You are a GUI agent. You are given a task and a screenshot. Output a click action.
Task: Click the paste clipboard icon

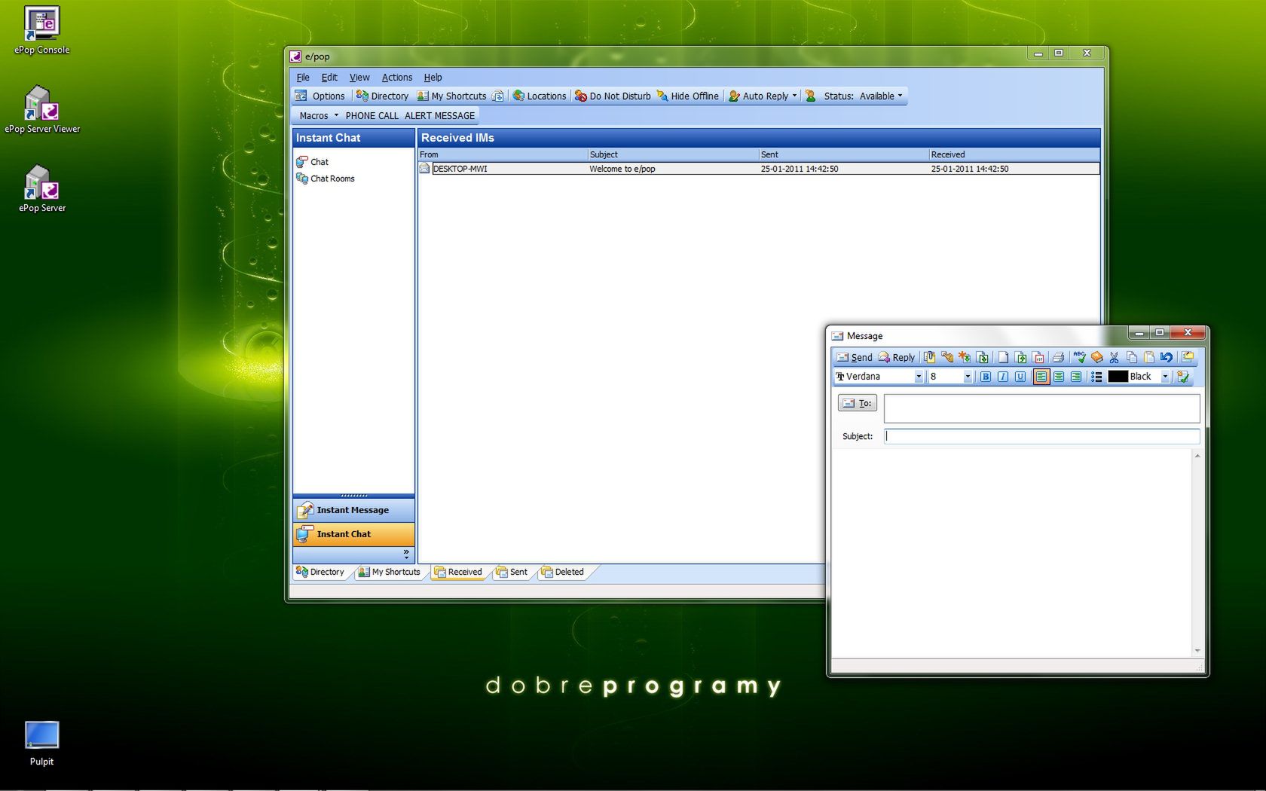tap(1149, 357)
